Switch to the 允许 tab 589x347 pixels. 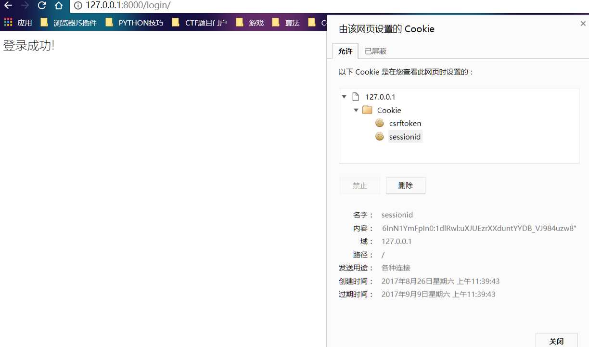[x=345, y=51]
